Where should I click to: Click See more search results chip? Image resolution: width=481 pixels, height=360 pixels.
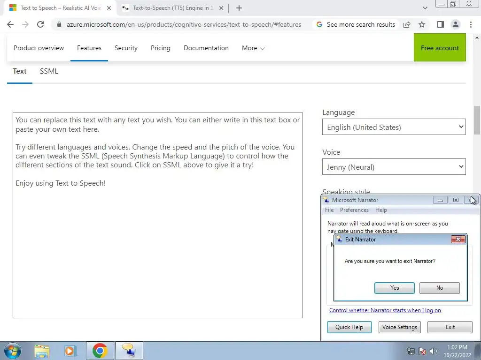tap(356, 24)
